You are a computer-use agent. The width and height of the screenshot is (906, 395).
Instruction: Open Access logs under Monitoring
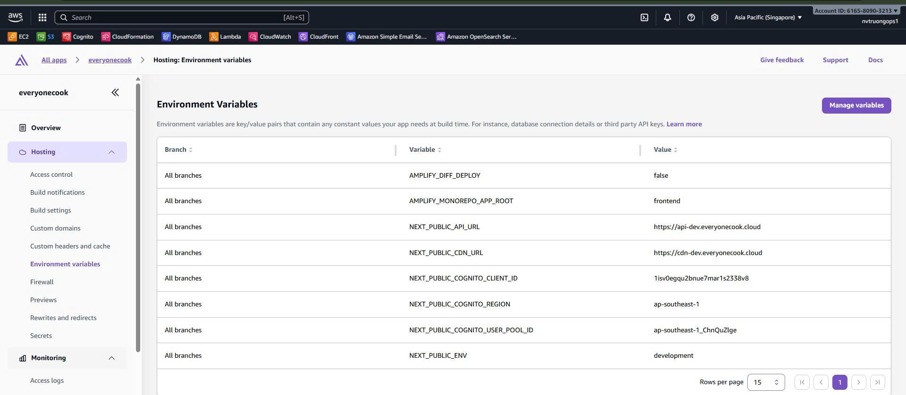[x=47, y=380]
